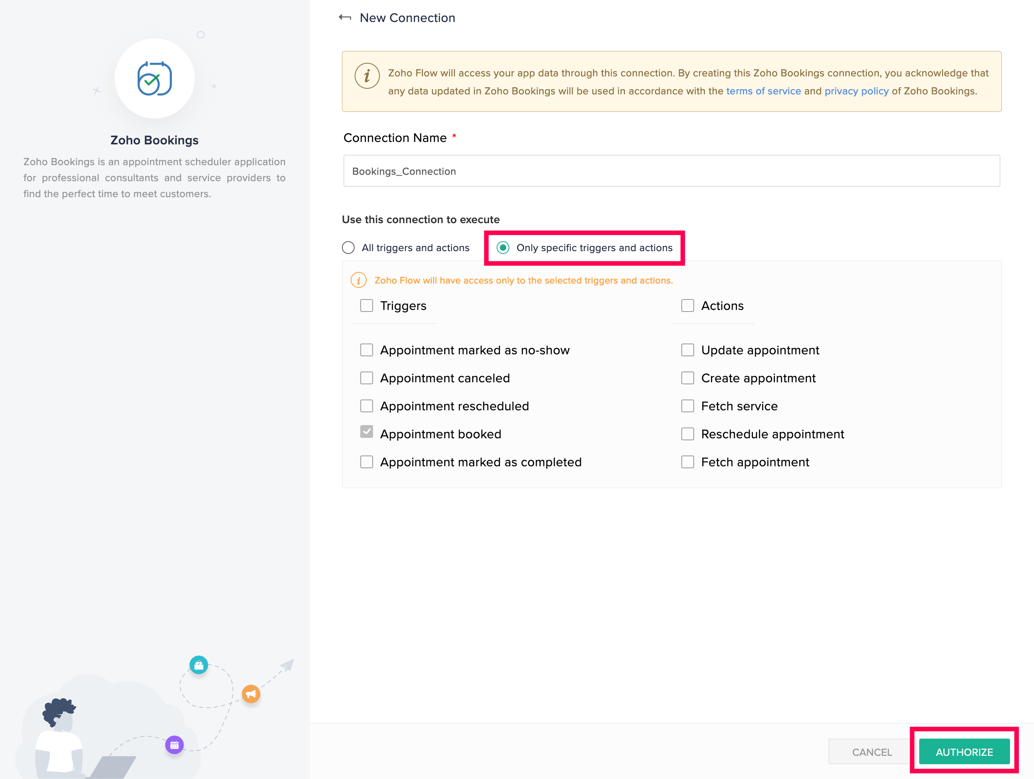Select All triggers and actions radio
Screen dimensions: 1034x779
tap(348, 248)
